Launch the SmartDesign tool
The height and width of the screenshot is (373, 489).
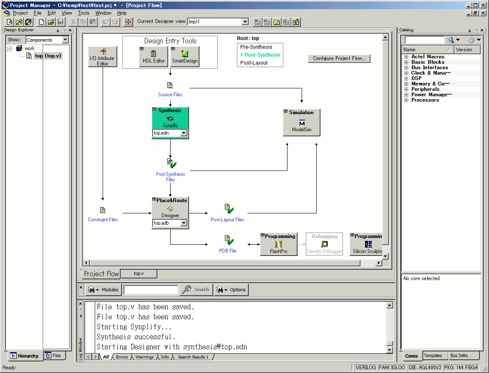tap(185, 56)
